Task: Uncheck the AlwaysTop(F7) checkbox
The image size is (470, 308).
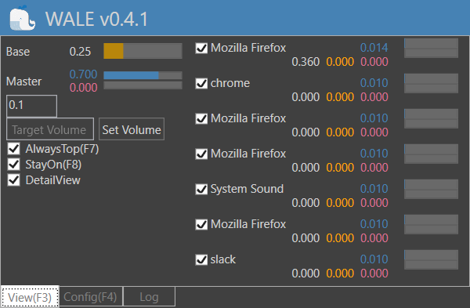Action: [14, 149]
